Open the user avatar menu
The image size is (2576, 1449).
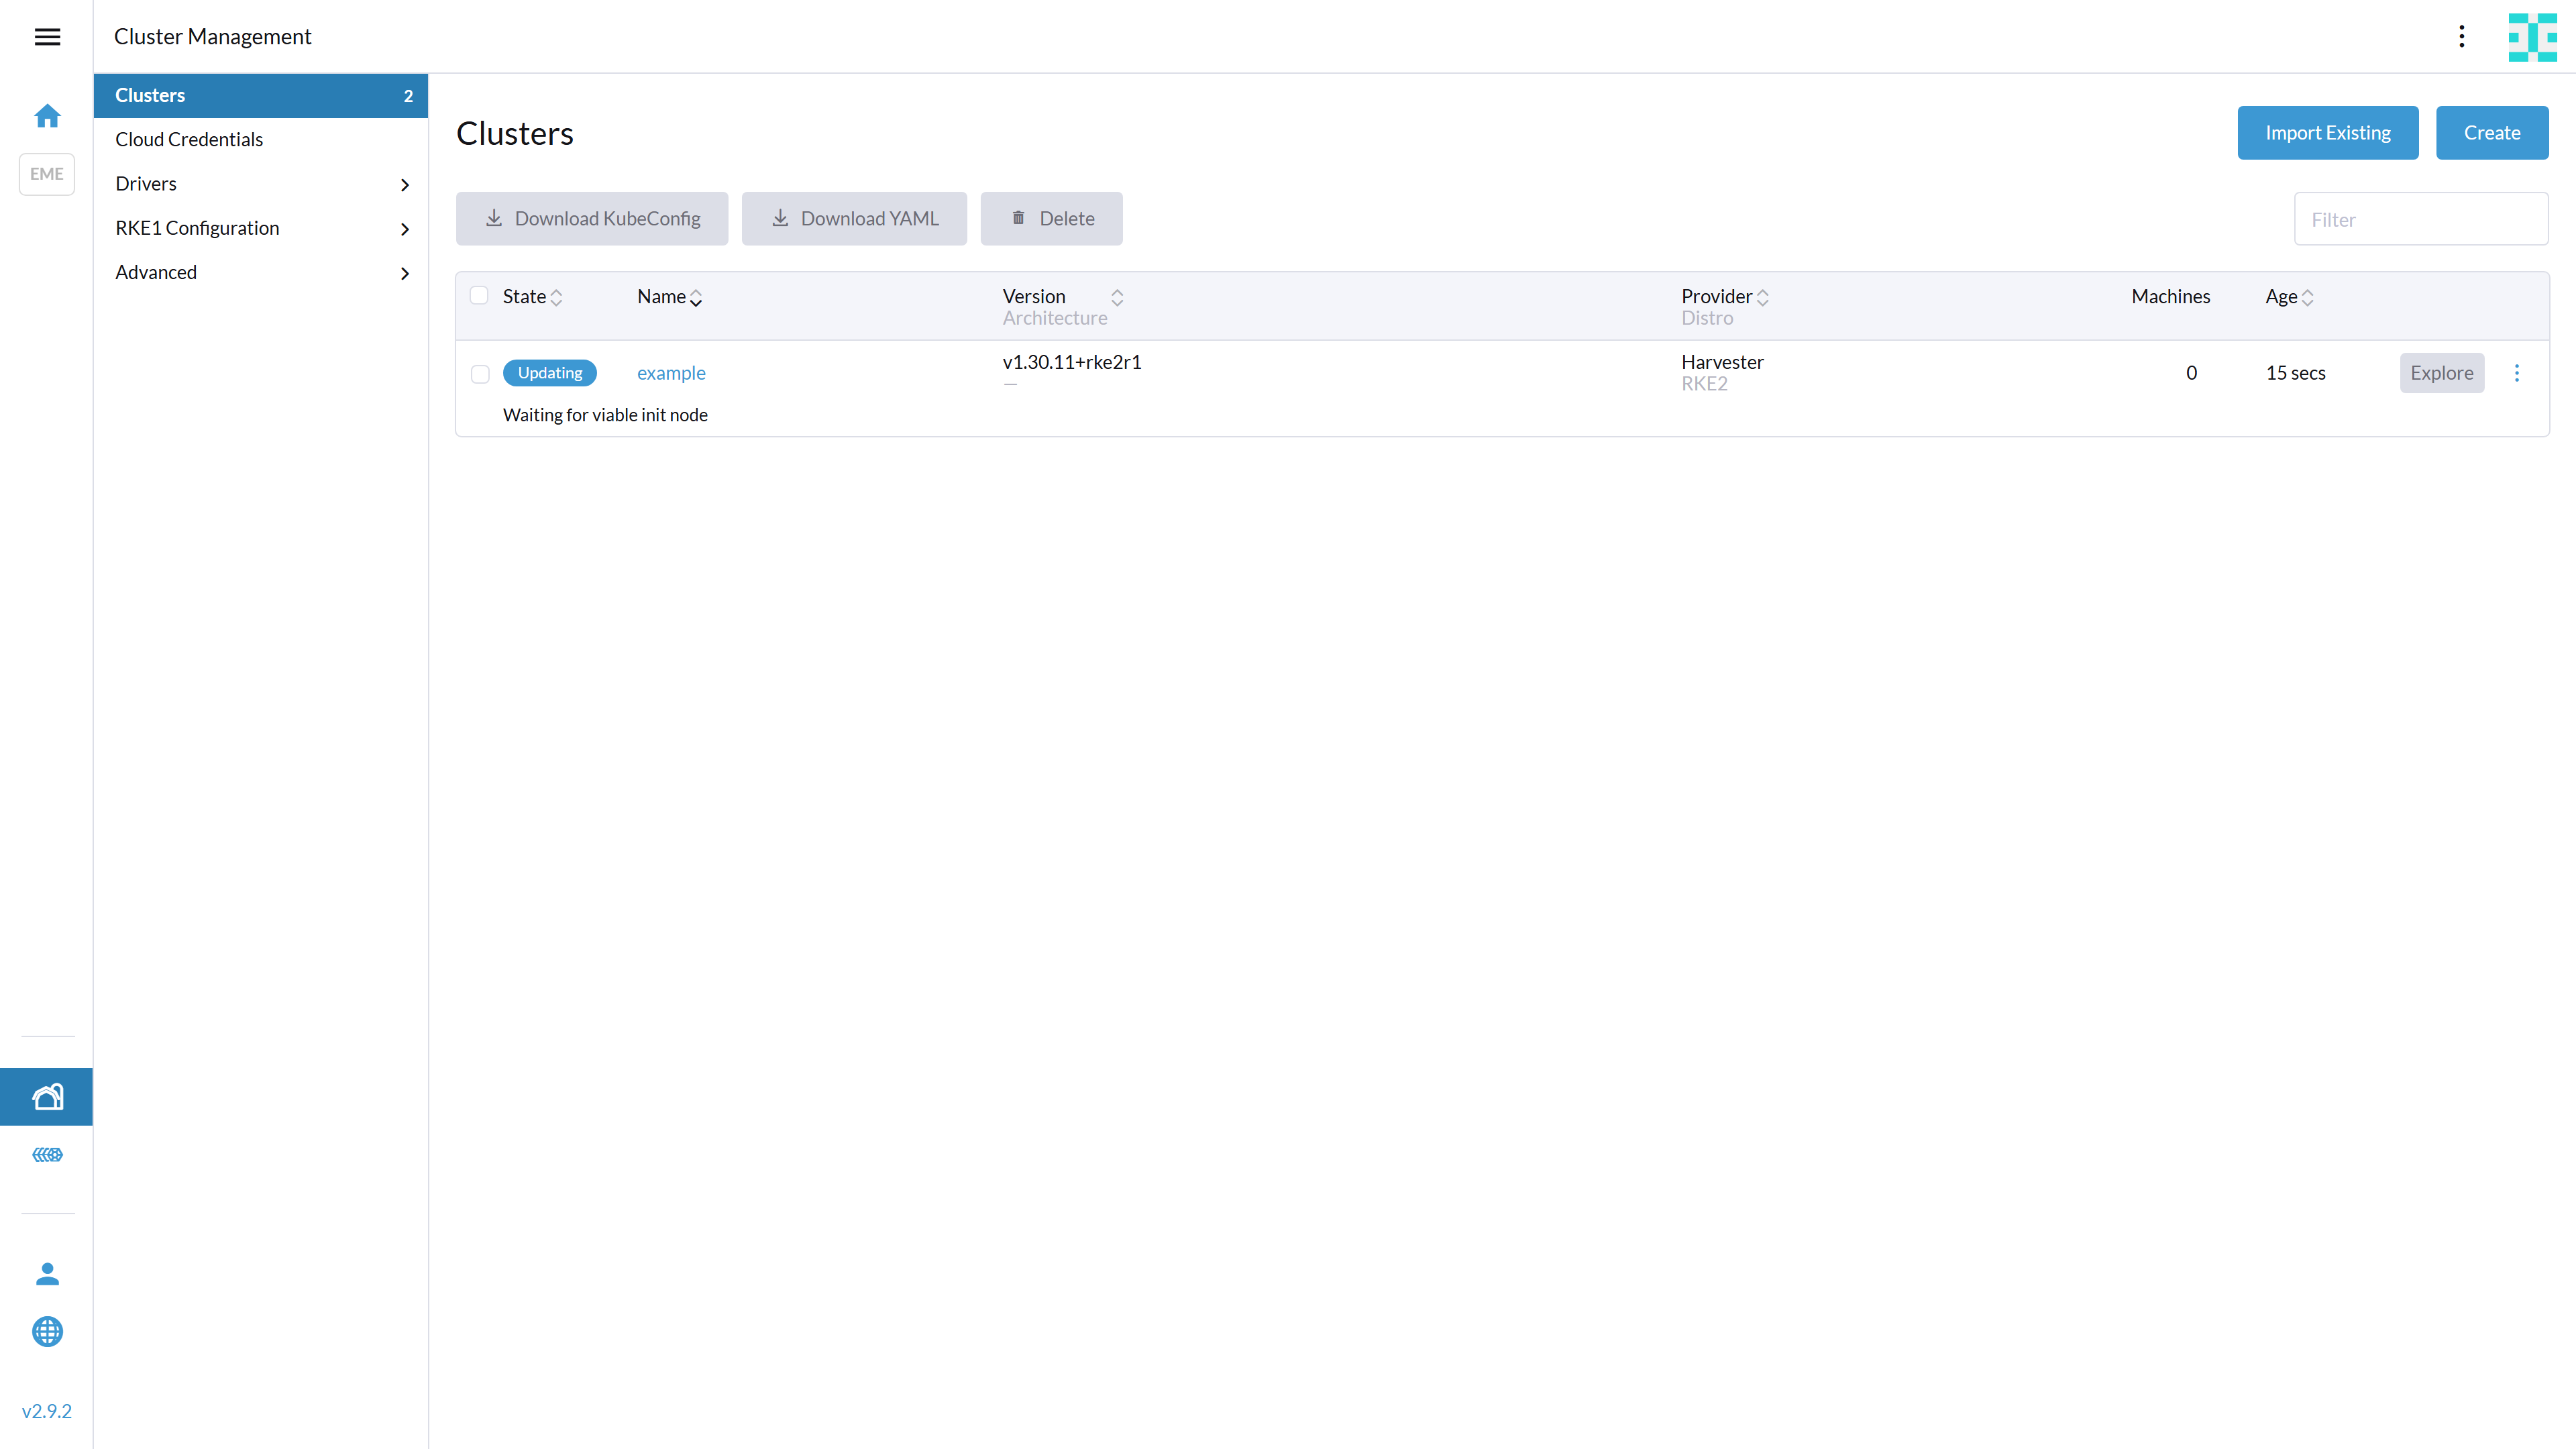[x=2532, y=37]
